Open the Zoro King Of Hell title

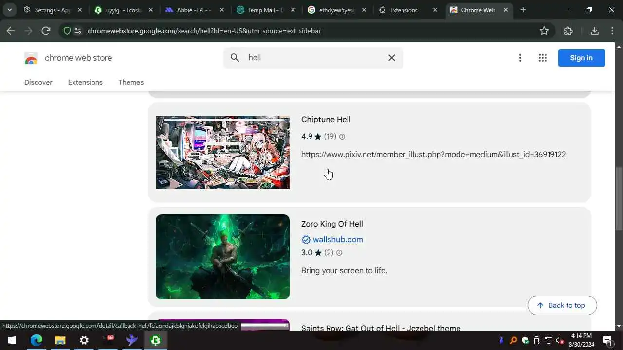pos(332,224)
